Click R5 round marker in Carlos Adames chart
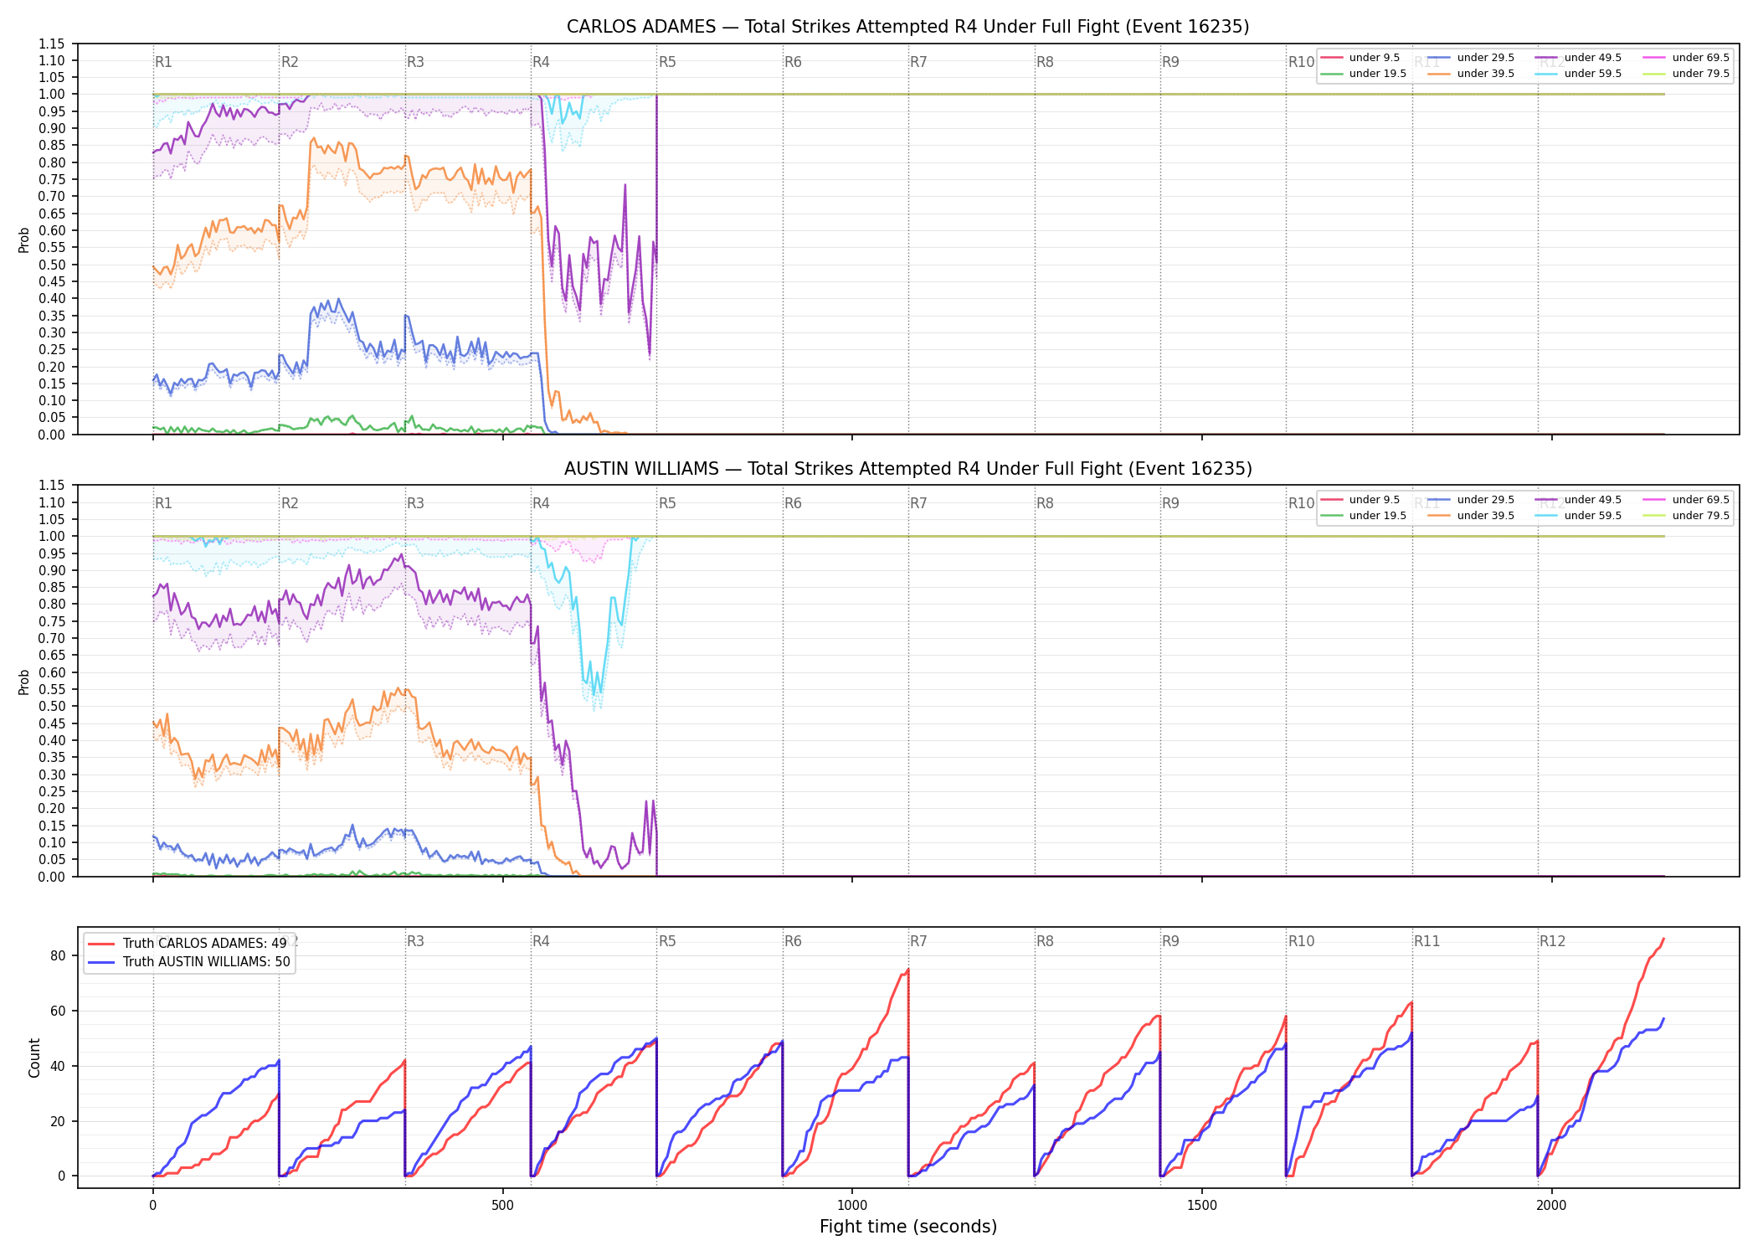The image size is (1758, 1256). tap(667, 62)
